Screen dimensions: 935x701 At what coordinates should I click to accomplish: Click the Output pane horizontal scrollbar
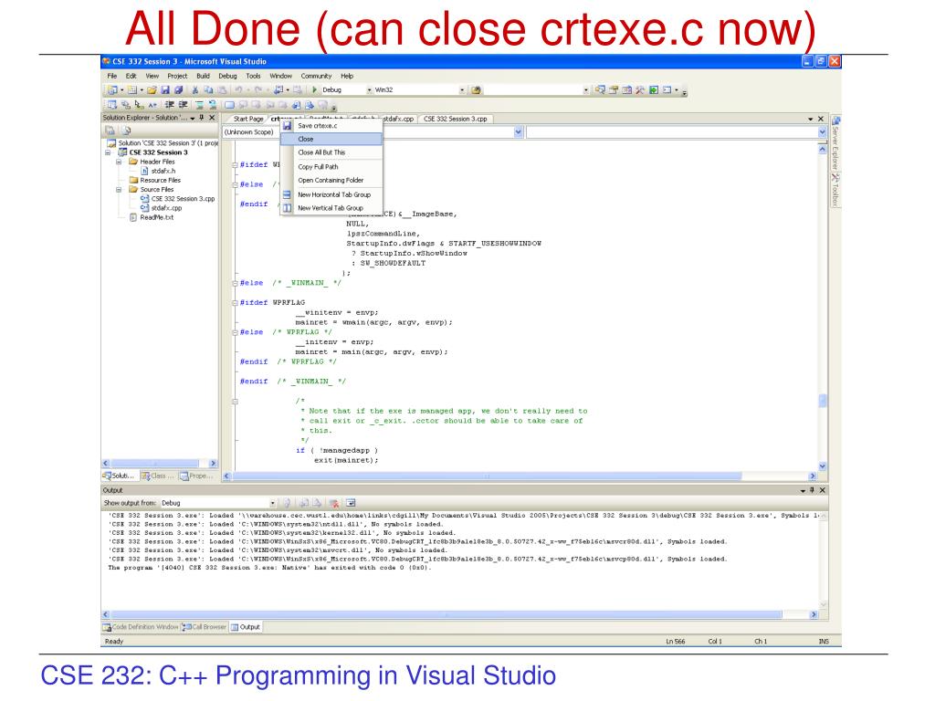(446, 614)
